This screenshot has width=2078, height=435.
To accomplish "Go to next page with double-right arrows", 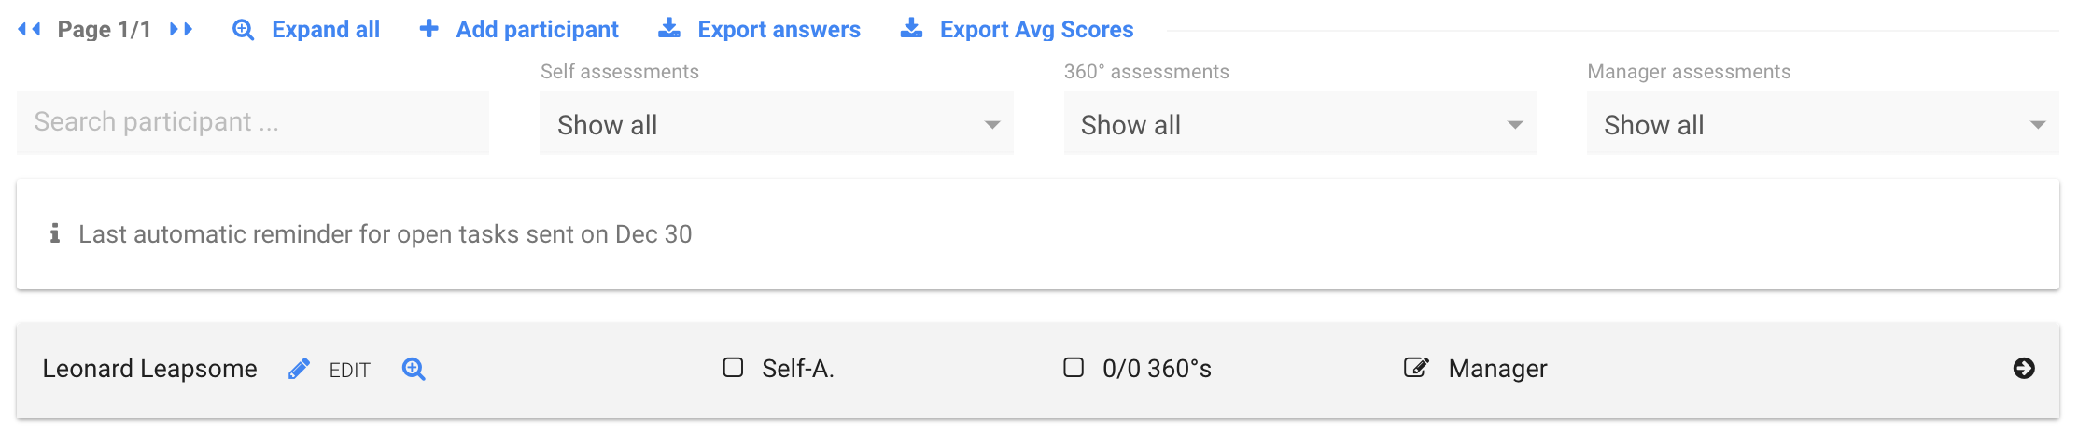I will (181, 30).
